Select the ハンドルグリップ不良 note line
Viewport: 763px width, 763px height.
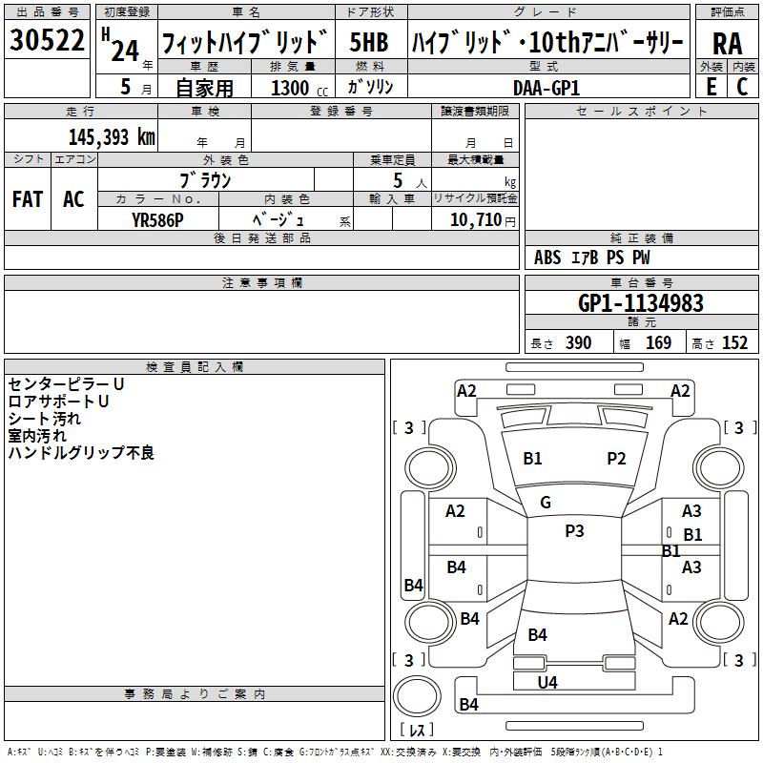click(81, 453)
